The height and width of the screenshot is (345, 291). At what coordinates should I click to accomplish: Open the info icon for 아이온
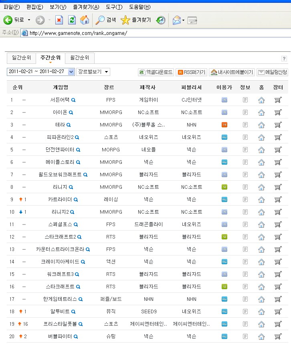click(x=245, y=112)
